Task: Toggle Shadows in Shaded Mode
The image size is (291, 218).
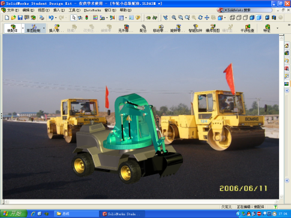Action: tap(267, 18)
